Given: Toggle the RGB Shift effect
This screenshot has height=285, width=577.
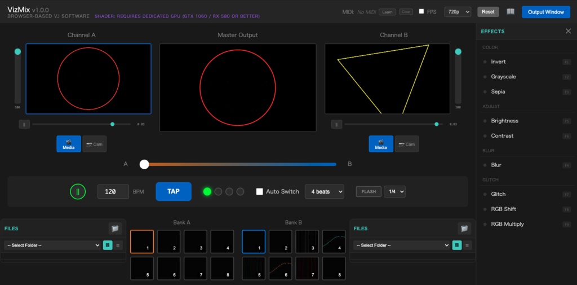Looking at the screenshot, I should (x=527, y=209).
